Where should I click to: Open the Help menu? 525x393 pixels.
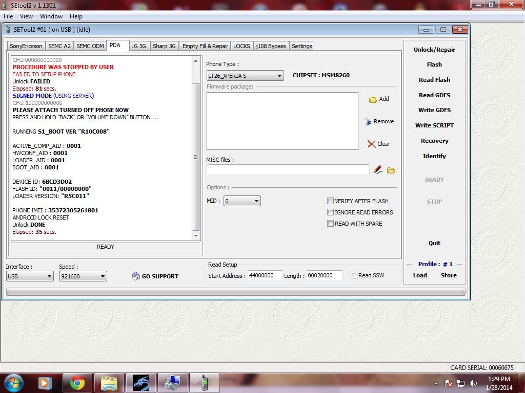point(76,16)
